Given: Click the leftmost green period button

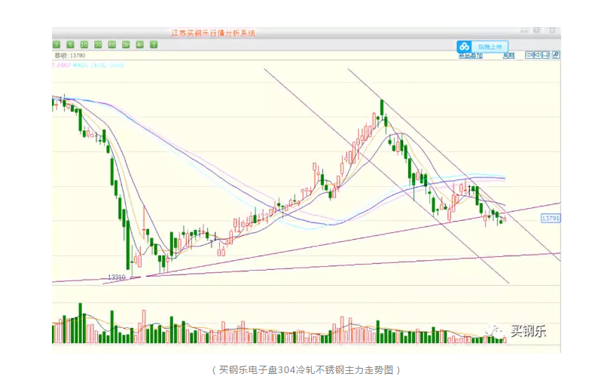Looking at the screenshot, I should click(x=56, y=44).
